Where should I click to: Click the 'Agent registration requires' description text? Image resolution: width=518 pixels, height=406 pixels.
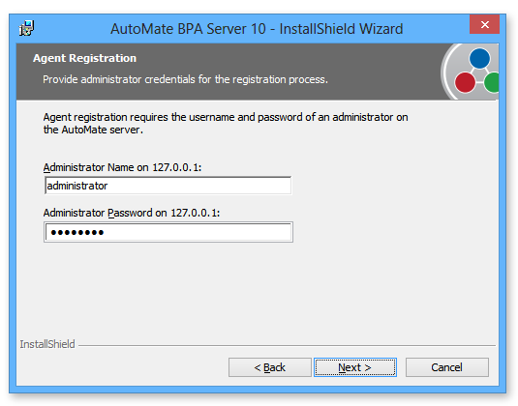tap(226, 124)
